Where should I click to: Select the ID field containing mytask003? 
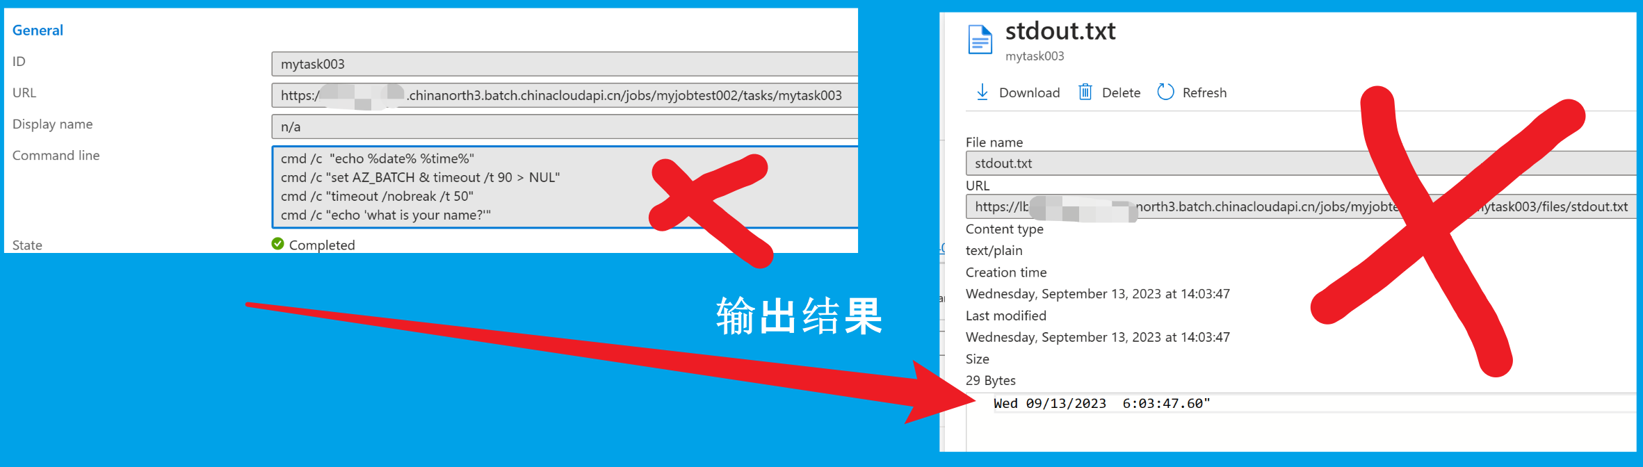pos(565,64)
